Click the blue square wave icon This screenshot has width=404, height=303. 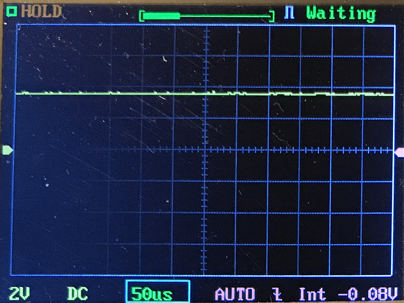(289, 13)
